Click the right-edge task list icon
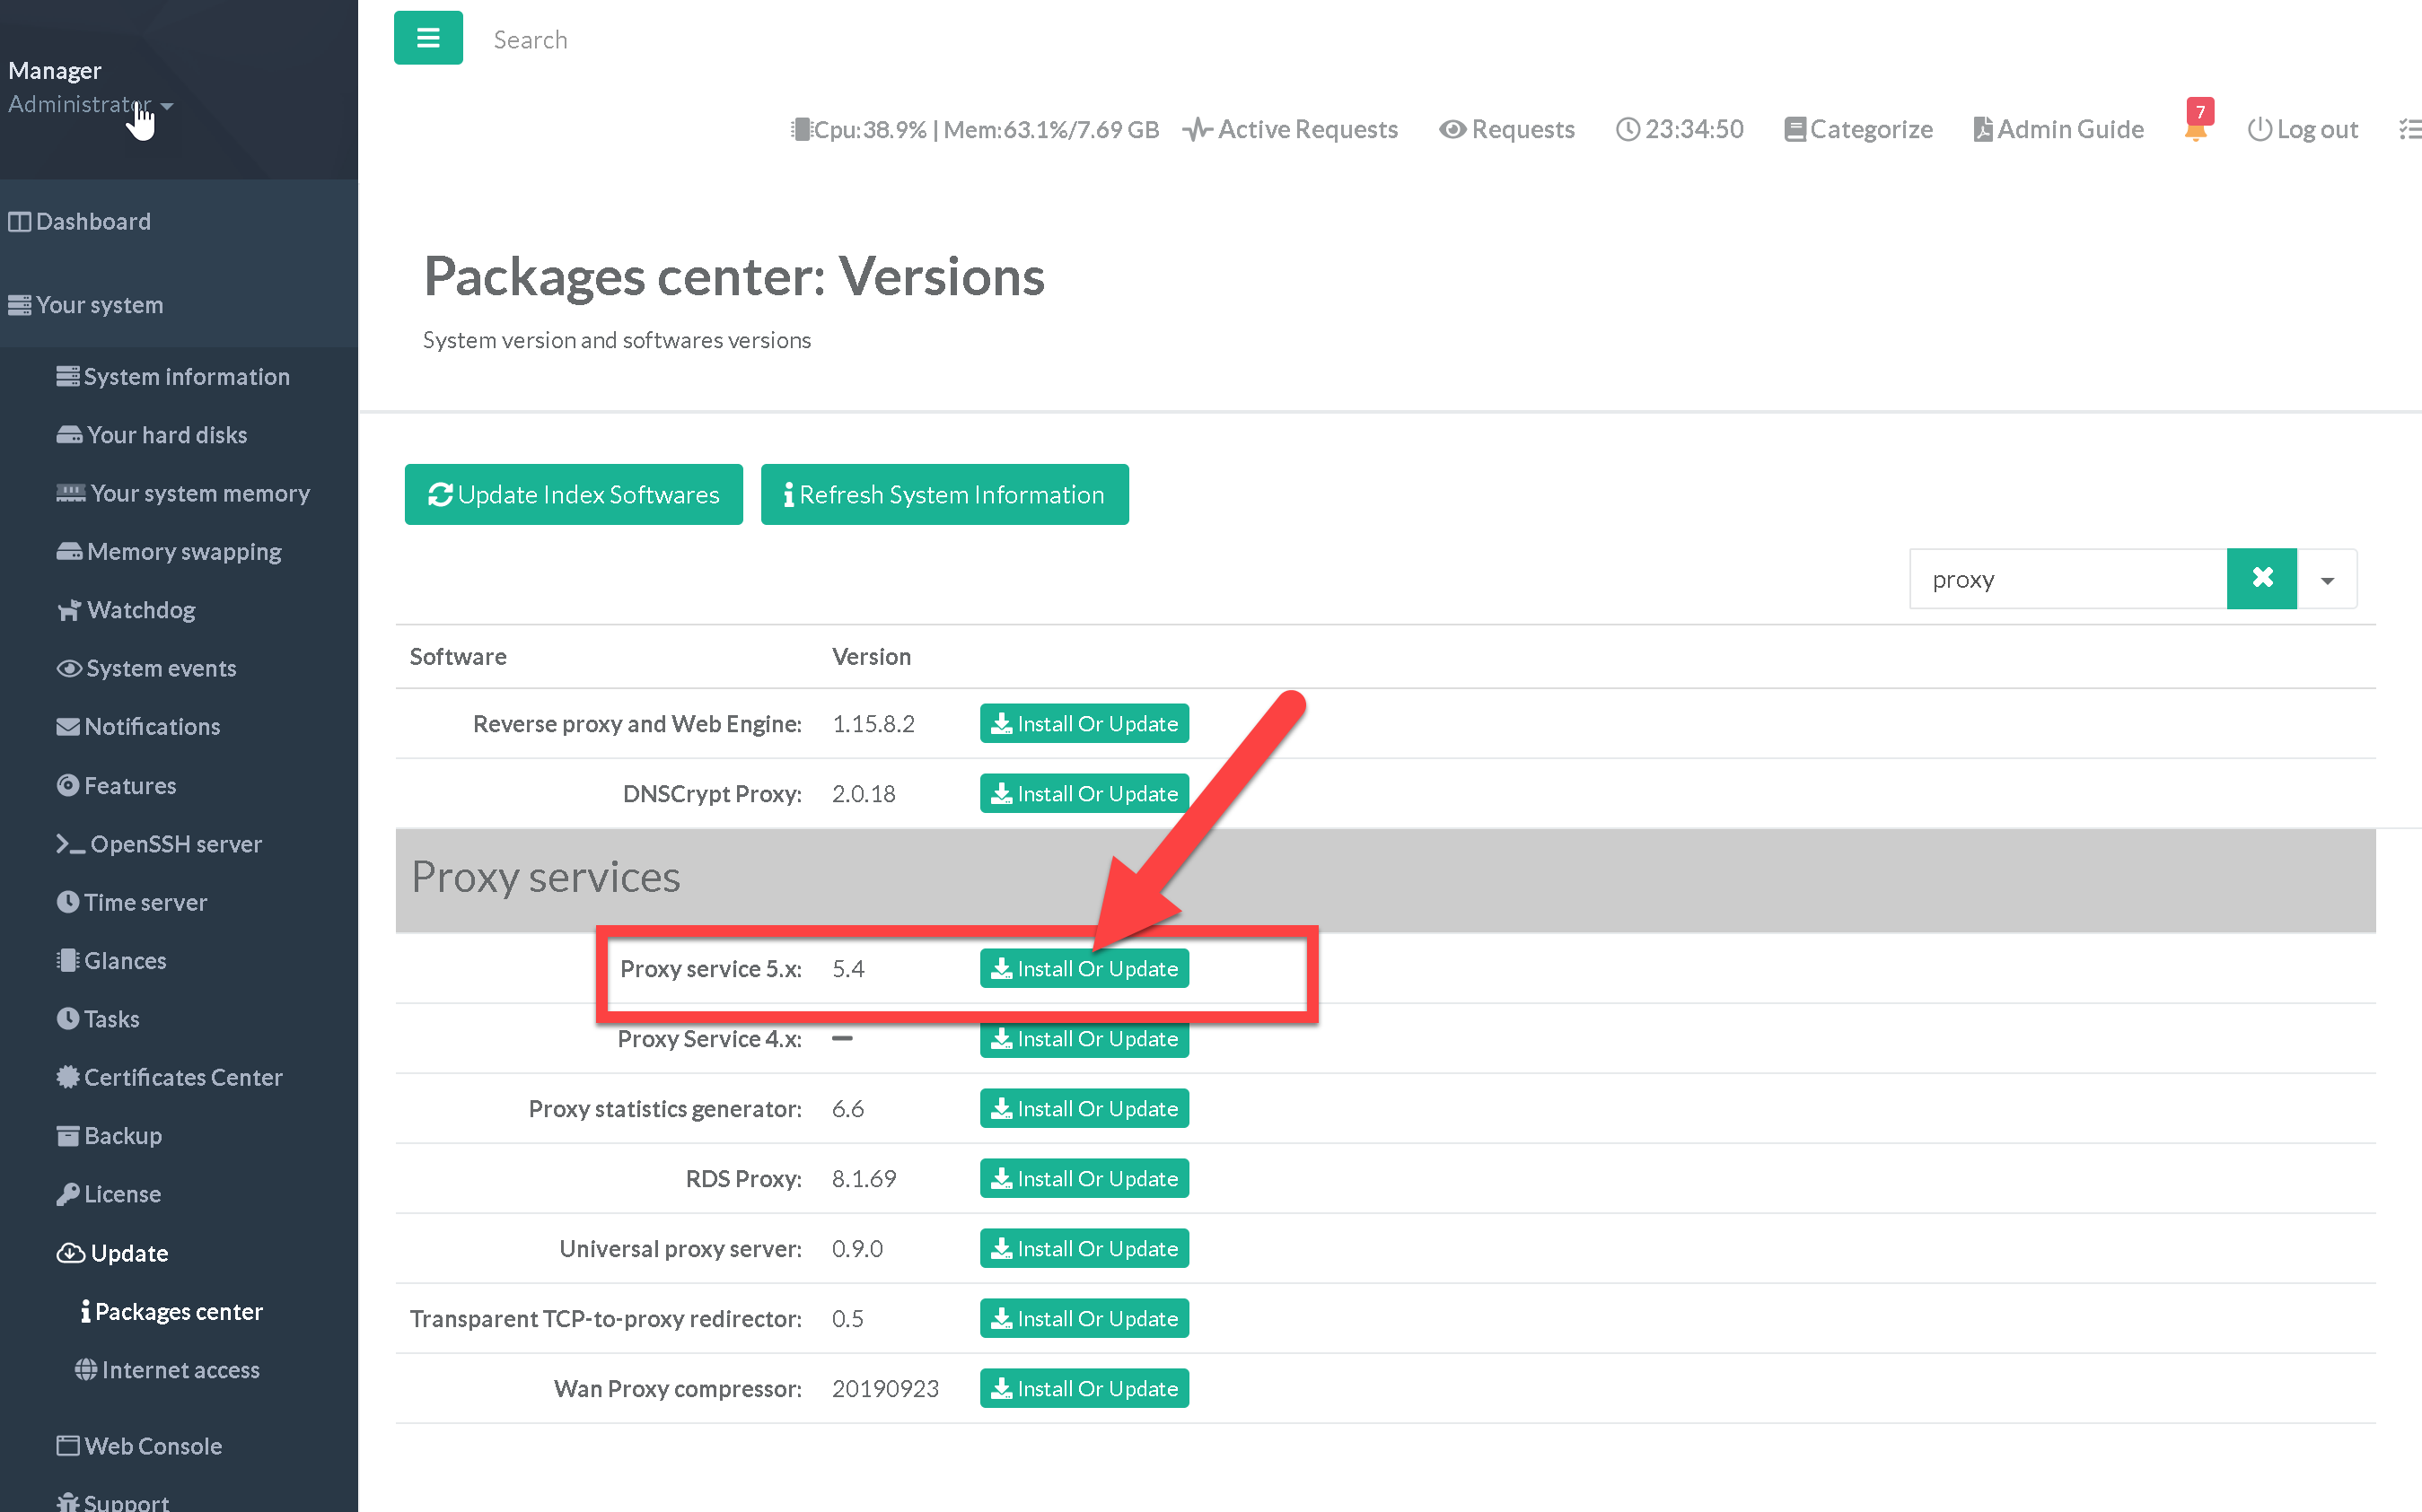 [x=2409, y=129]
